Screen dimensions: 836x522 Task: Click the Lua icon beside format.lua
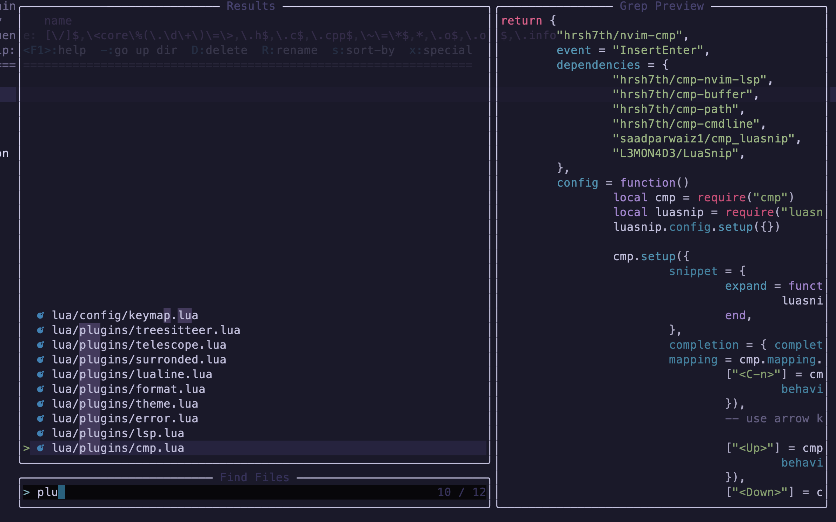[x=41, y=389]
